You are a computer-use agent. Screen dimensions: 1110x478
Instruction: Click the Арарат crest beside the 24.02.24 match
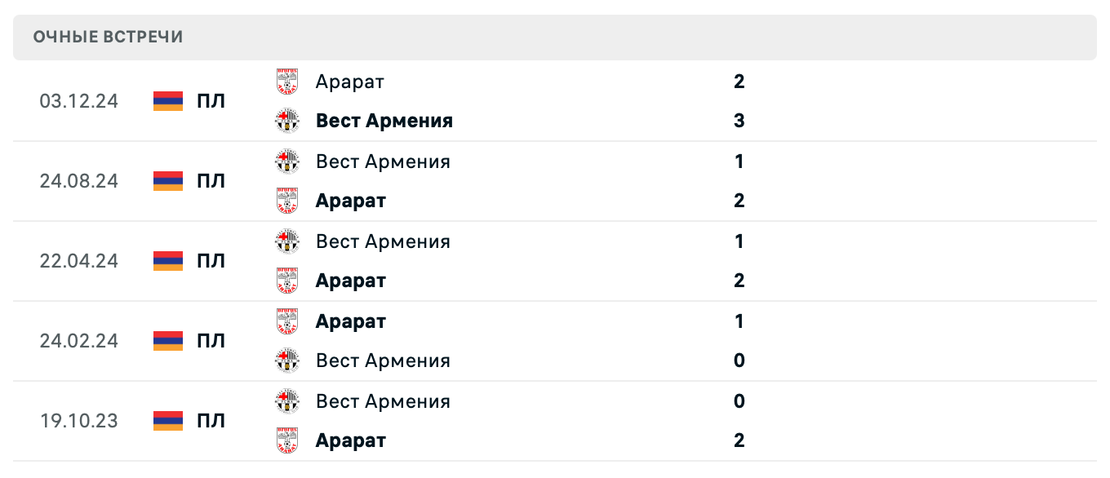287,321
